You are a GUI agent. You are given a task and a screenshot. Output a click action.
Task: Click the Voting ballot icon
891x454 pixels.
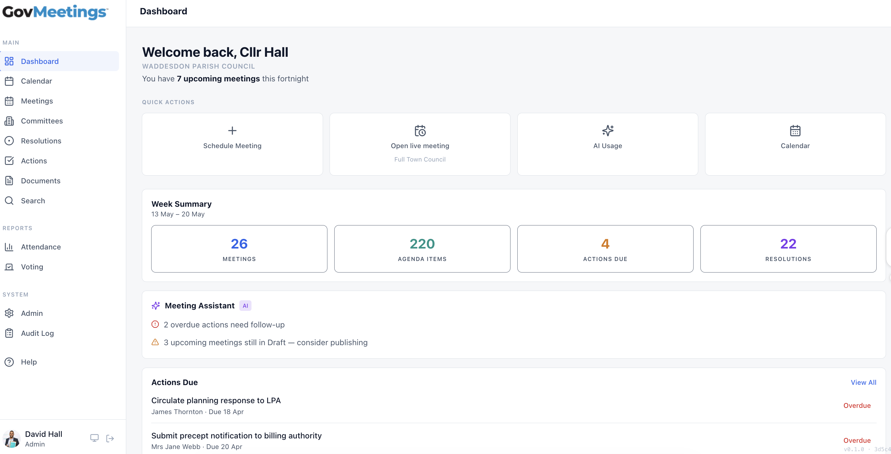[9, 267]
